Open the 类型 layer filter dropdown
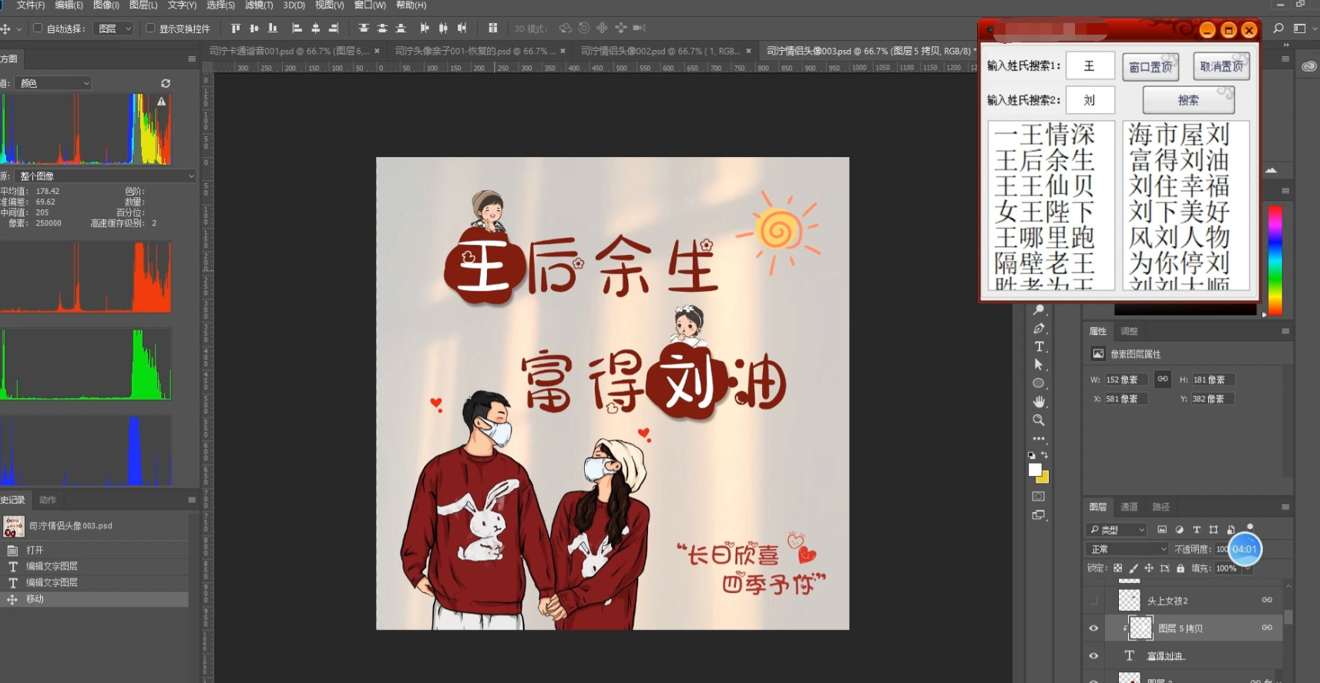Viewport: 1320px width, 683px height. (x=1117, y=530)
